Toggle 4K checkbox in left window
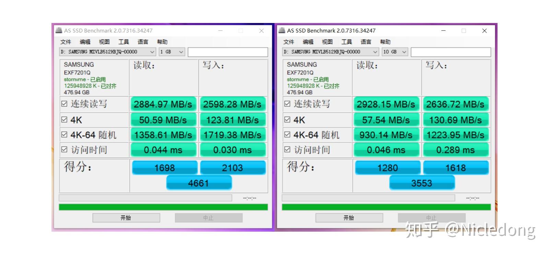Screen dimensions: 549x255 [64, 119]
